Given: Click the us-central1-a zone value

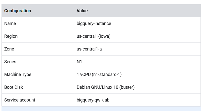Looking at the screenshot, I should (x=89, y=49).
